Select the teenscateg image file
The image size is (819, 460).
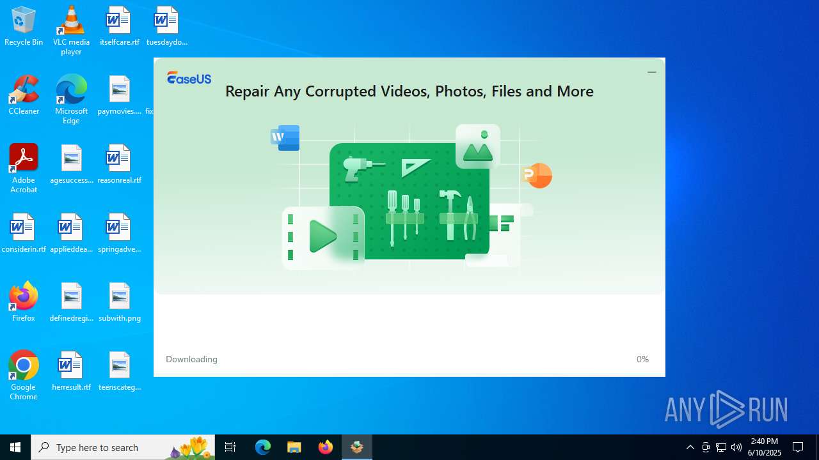[119, 372]
